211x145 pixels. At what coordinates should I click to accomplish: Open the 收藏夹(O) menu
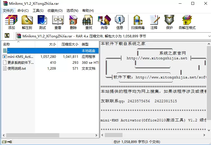(x=55, y=10)
